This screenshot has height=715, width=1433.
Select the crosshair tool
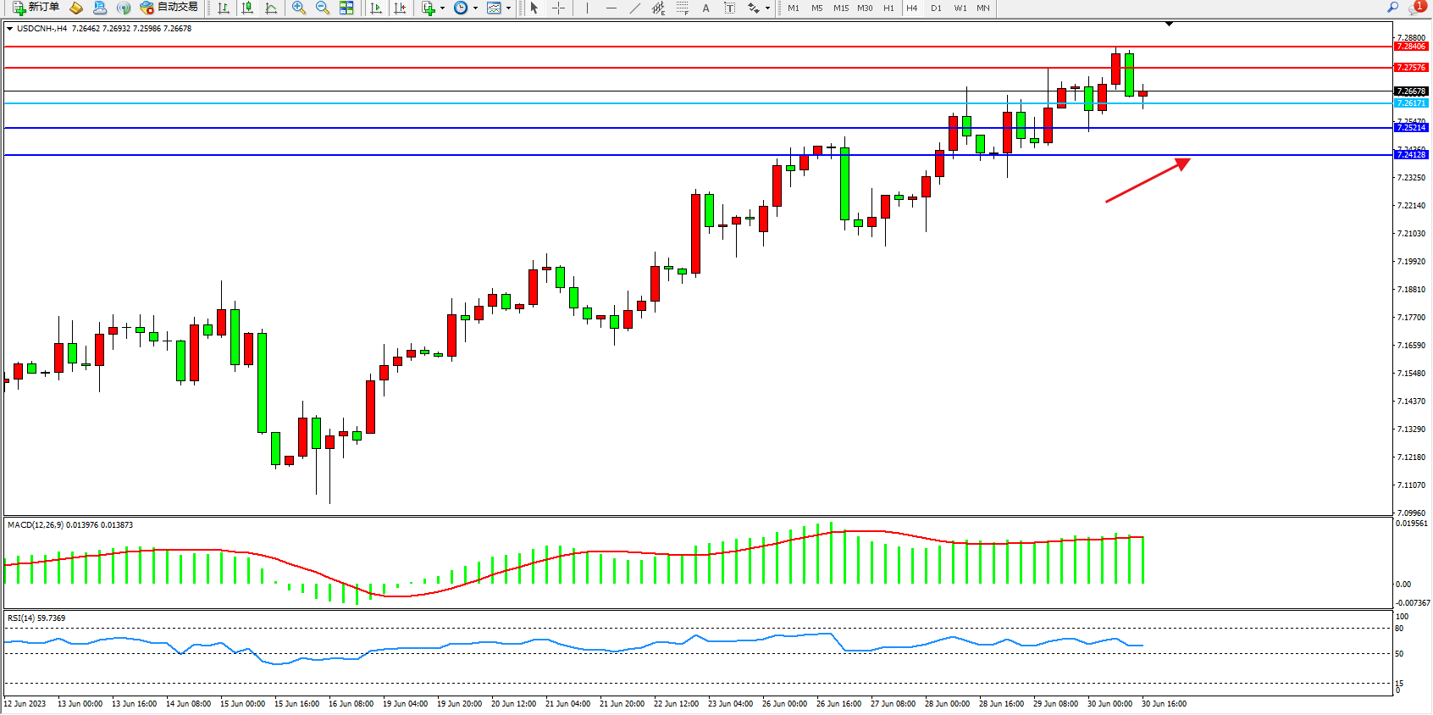(559, 8)
